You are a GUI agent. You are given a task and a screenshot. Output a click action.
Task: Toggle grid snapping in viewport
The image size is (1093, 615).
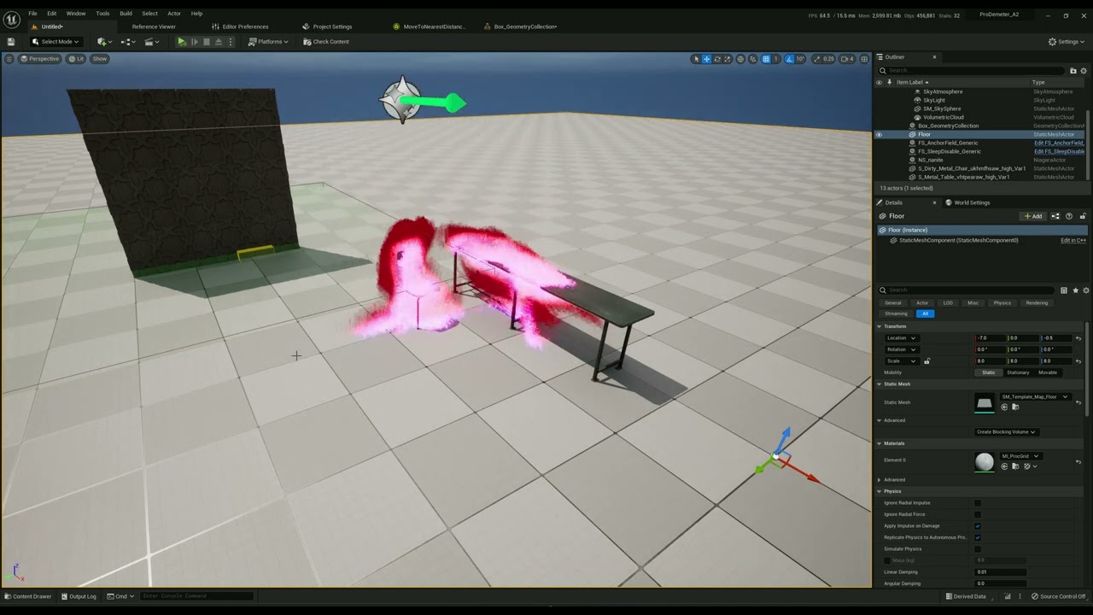tap(766, 59)
